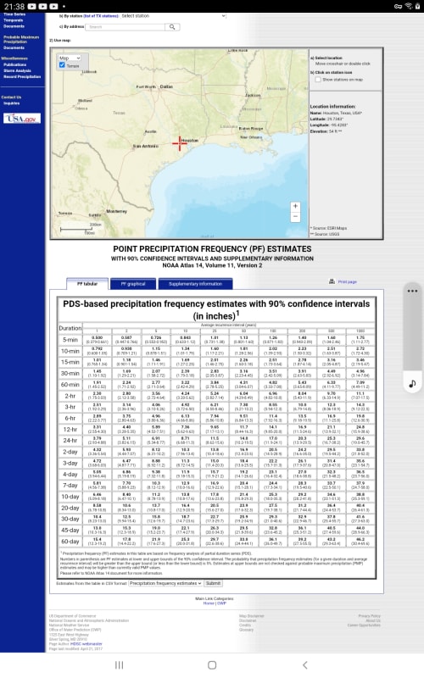Image resolution: width=424 pixels, height=678 pixels.
Task: Open the HDSC webmaster link
Action: pos(86,644)
